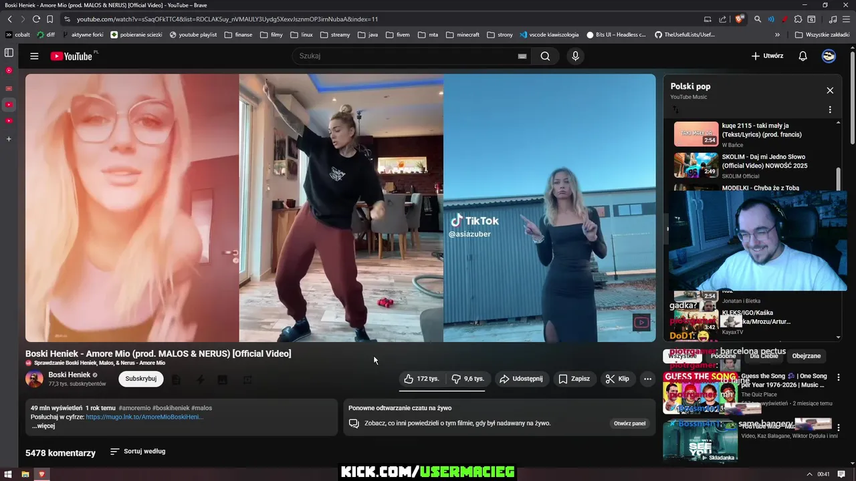Click Otwórz panel for chat replay

click(629, 424)
